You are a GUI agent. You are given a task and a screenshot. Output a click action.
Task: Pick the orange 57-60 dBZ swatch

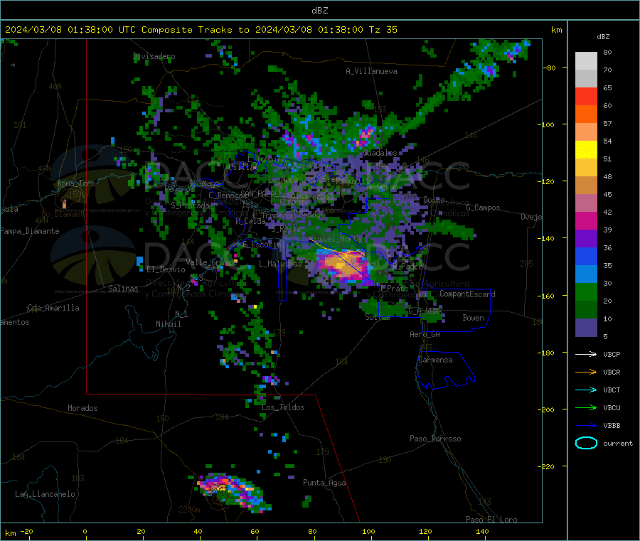[586, 114]
